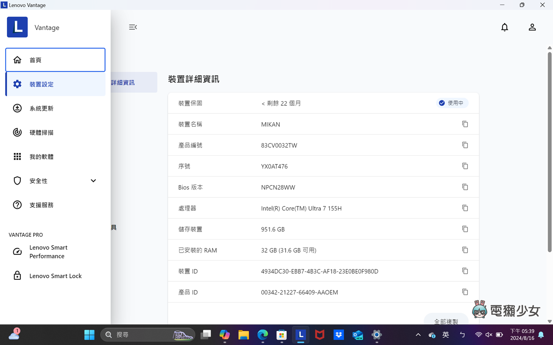Viewport: 553px width, 345px height.
Task: Click the battery tray icon
Action: click(499, 335)
